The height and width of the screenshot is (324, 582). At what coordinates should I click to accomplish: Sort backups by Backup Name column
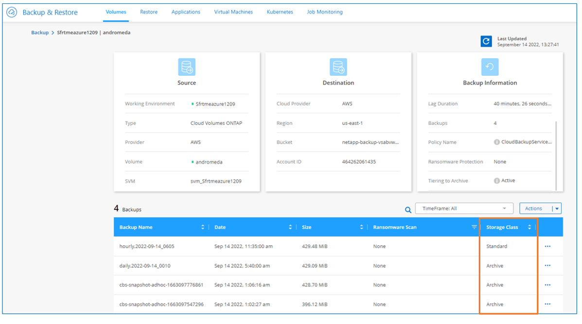pos(203,227)
